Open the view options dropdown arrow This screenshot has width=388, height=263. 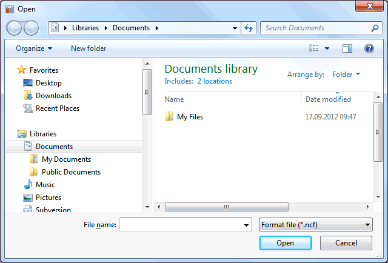327,48
